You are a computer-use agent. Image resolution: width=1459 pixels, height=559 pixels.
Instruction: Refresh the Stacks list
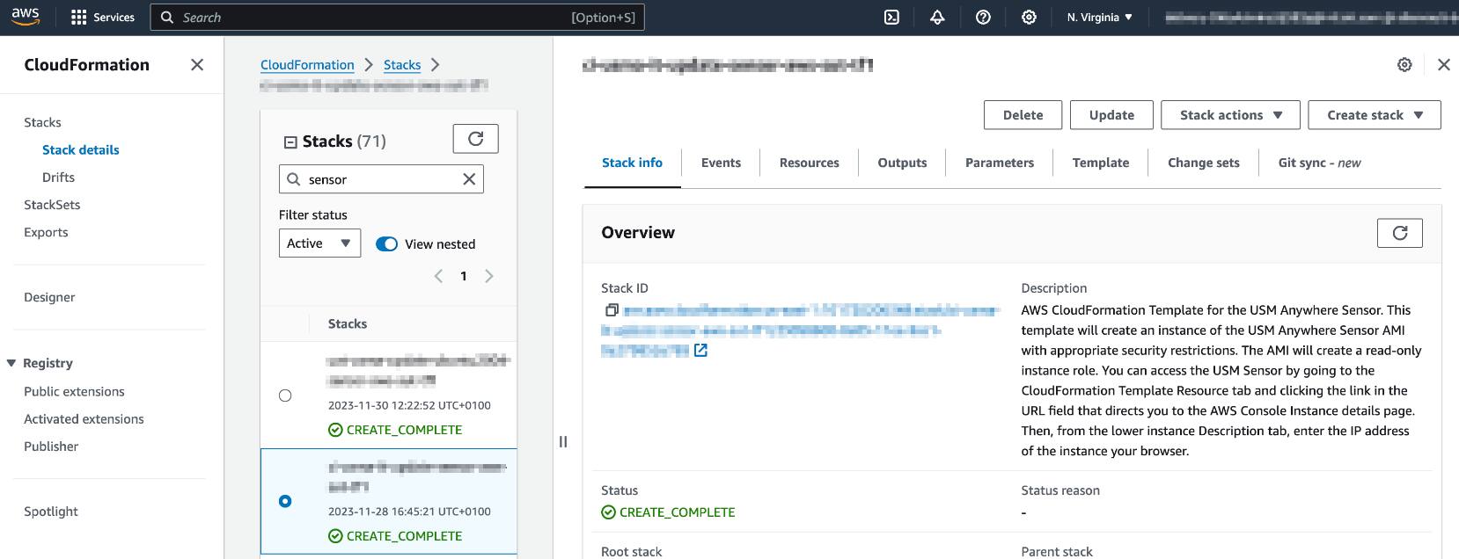click(x=476, y=139)
